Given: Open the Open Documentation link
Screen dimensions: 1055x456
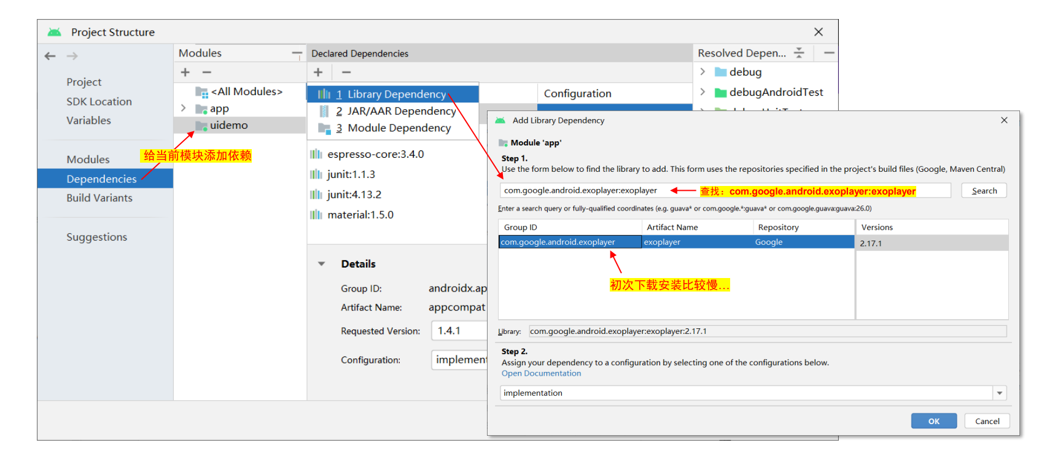Looking at the screenshot, I should (541, 373).
